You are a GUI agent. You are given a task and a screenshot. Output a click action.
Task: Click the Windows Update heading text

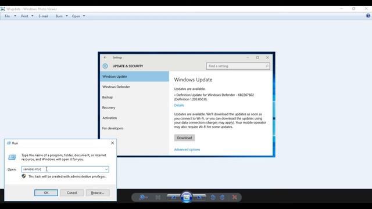pyautogui.click(x=193, y=80)
